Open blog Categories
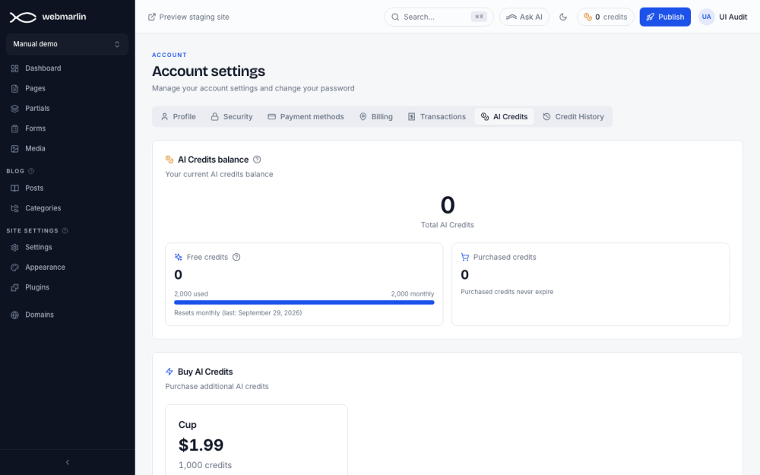Image resolution: width=760 pixels, height=475 pixels. (67, 208)
